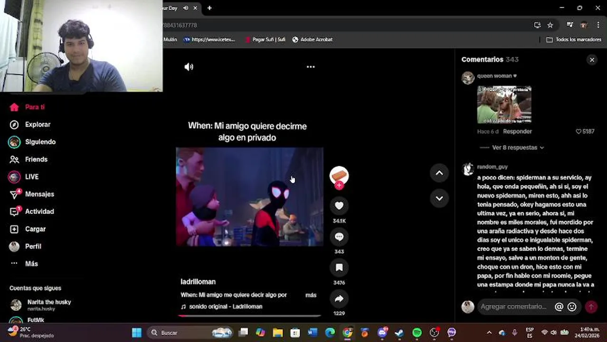
Task: Open the ladrilloman author profile
Action: click(x=198, y=282)
